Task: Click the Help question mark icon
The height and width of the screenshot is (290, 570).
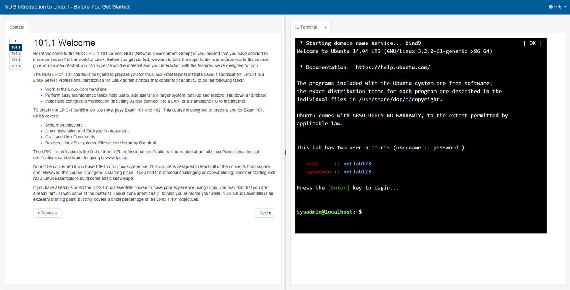Action: pos(551,7)
